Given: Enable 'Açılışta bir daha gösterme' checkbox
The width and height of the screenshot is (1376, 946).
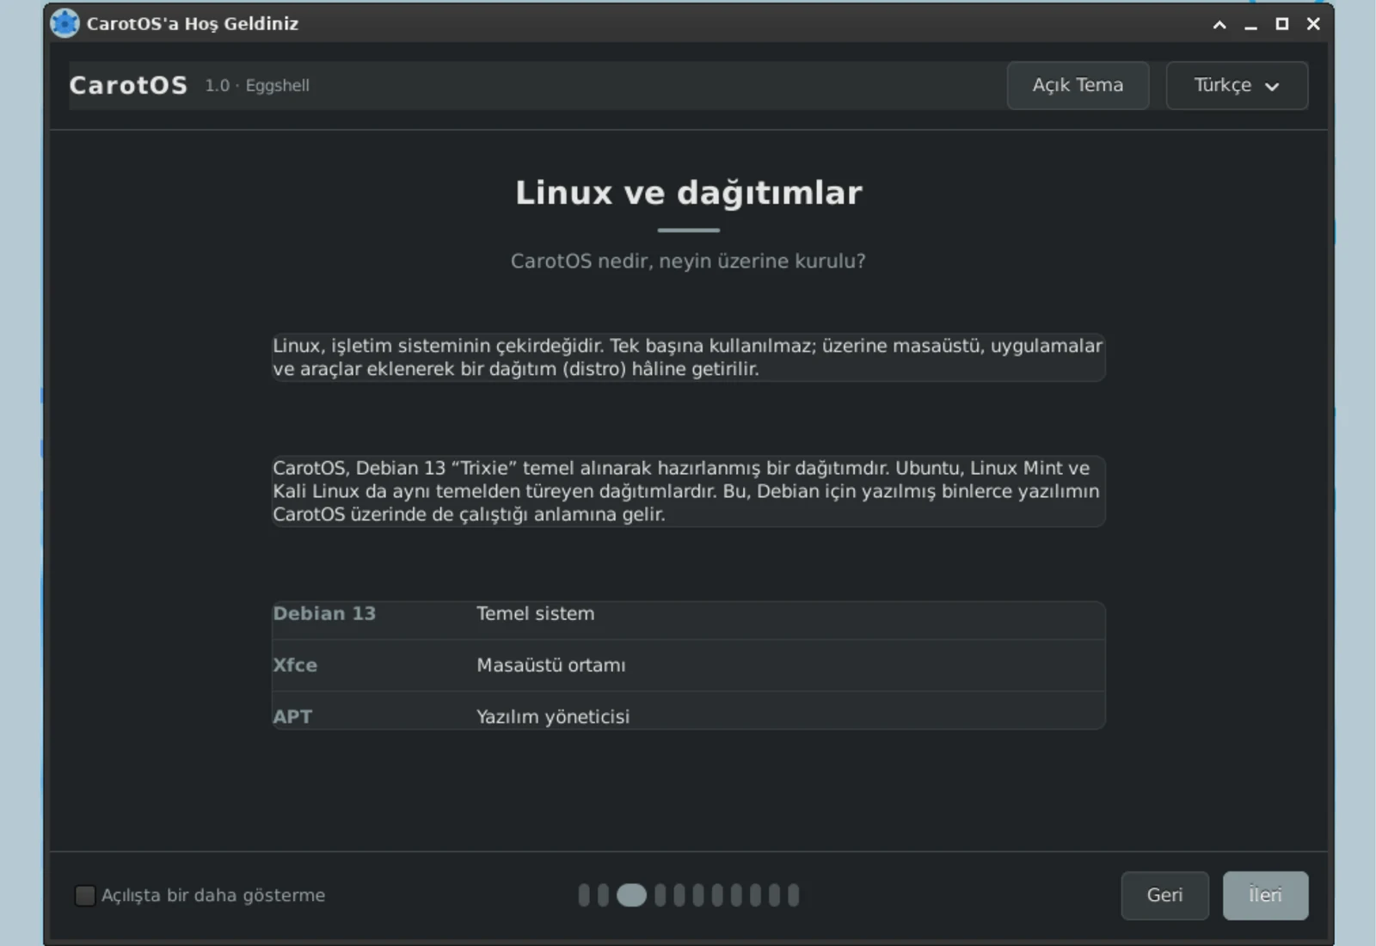Looking at the screenshot, I should point(84,895).
